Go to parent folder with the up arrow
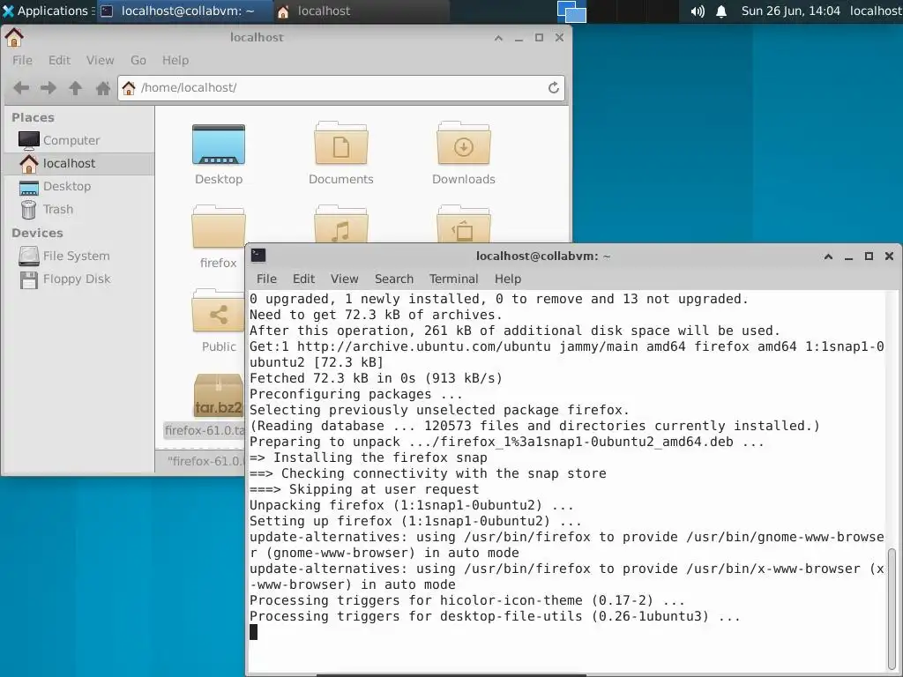Image resolution: width=903 pixels, height=677 pixels. pos(76,88)
